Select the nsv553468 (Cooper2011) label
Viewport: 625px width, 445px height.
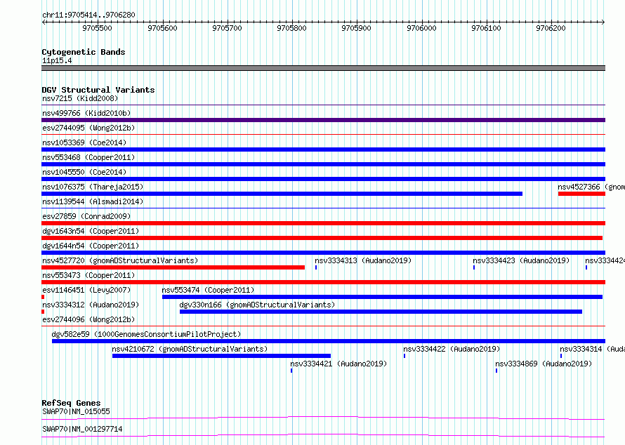click(x=88, y=157)
